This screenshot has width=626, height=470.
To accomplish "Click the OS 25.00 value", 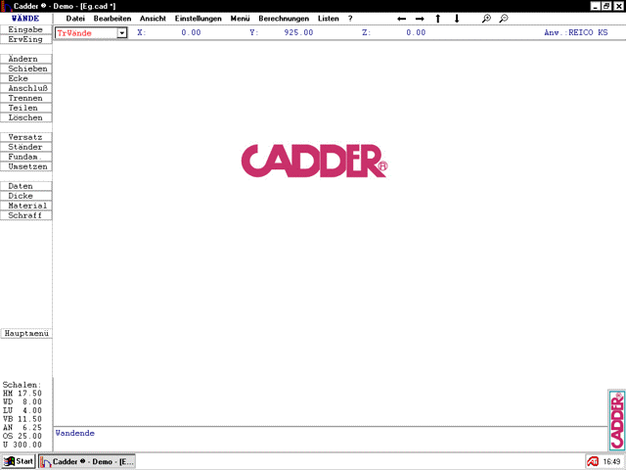I will [x=22, y=437].
